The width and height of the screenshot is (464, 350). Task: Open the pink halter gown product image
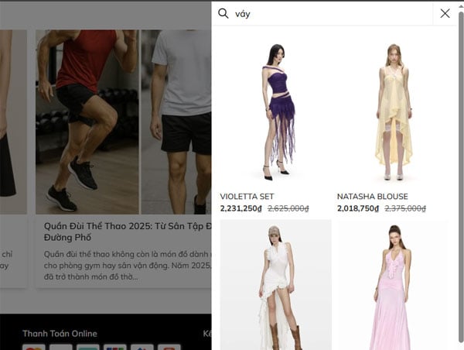point(393,285)
